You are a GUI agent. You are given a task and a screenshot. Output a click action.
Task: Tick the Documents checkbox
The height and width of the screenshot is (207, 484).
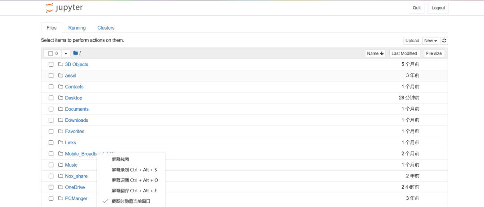(x=51, y=109)
